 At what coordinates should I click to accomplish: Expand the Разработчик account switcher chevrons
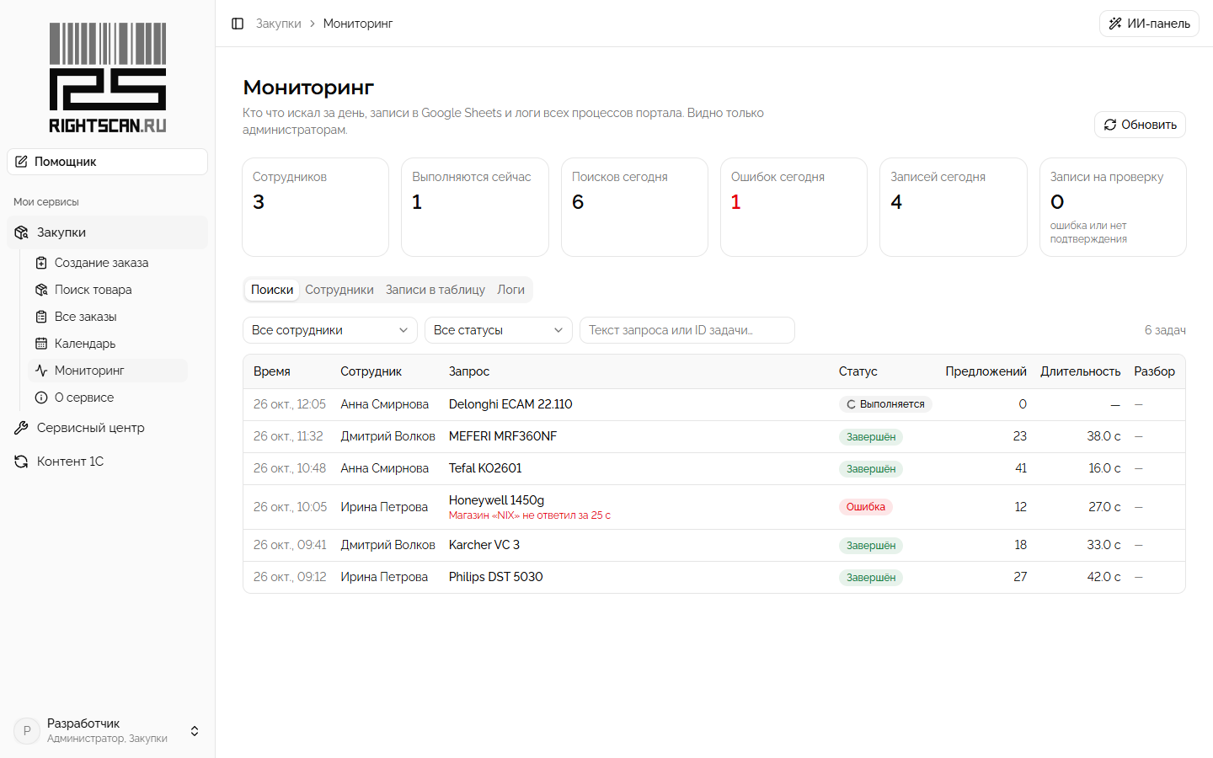195,731
